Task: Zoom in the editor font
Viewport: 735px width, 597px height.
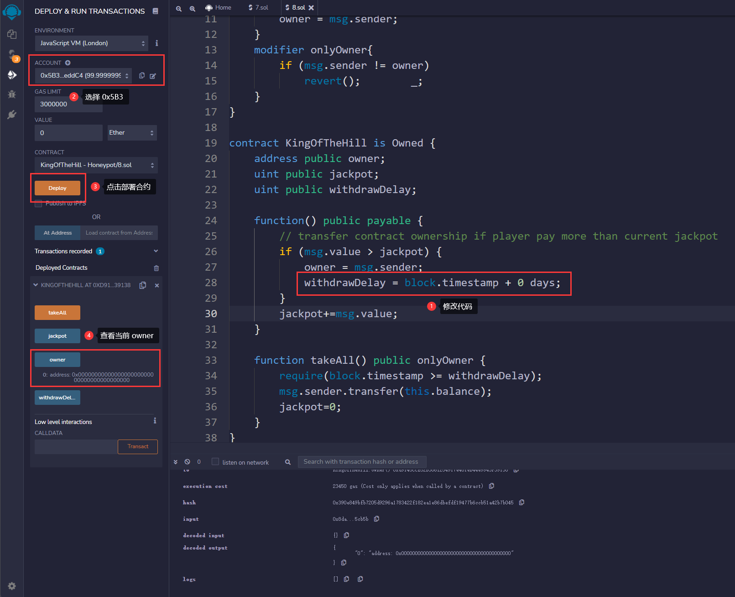Action: pyautogui.click(x=193, y=8)
